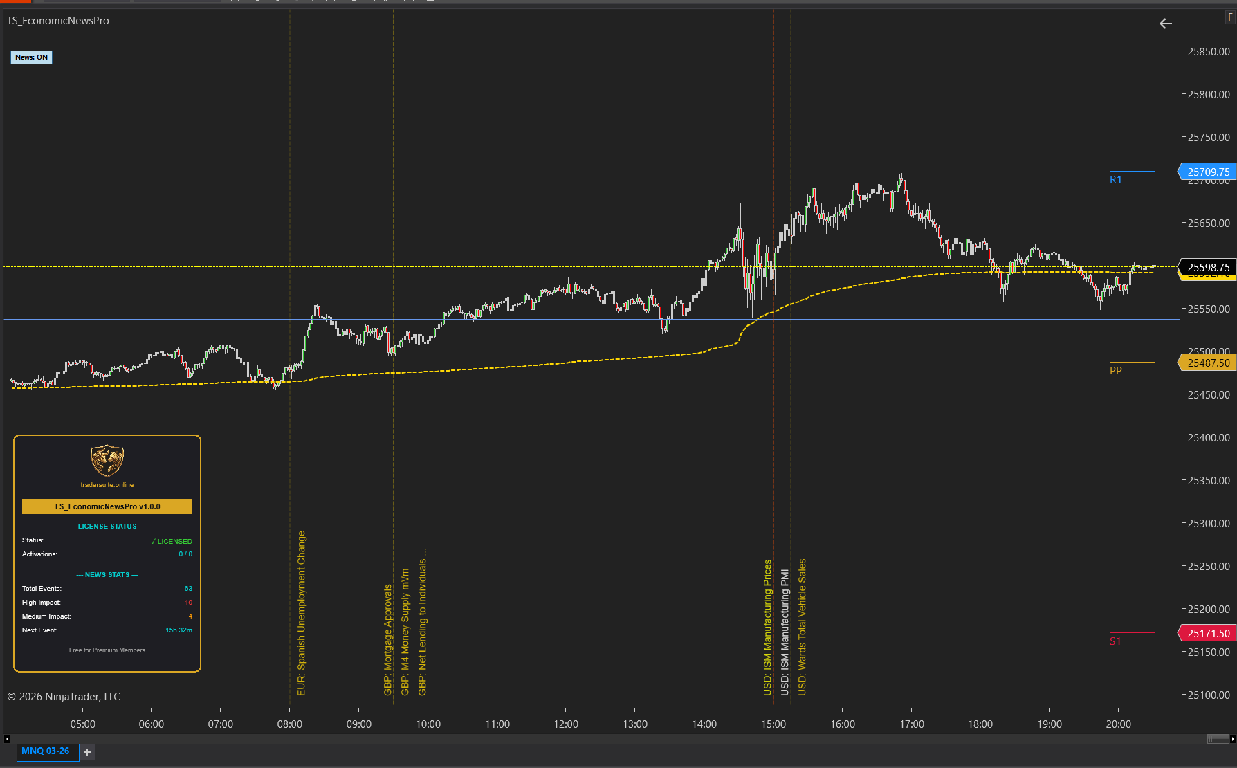Click the NEWS STATS section header
Viewport: 1237px width, 768px height.
coord(107,575)
